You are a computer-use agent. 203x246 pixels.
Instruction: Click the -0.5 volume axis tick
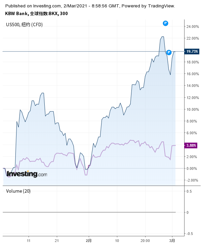(x=189, y=234)
